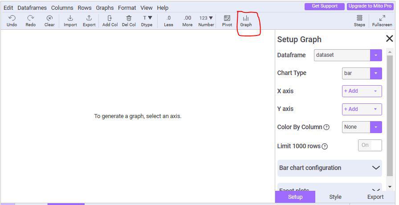Click More decimal places icon
The image size is (399, 205).
coord(187,18)
